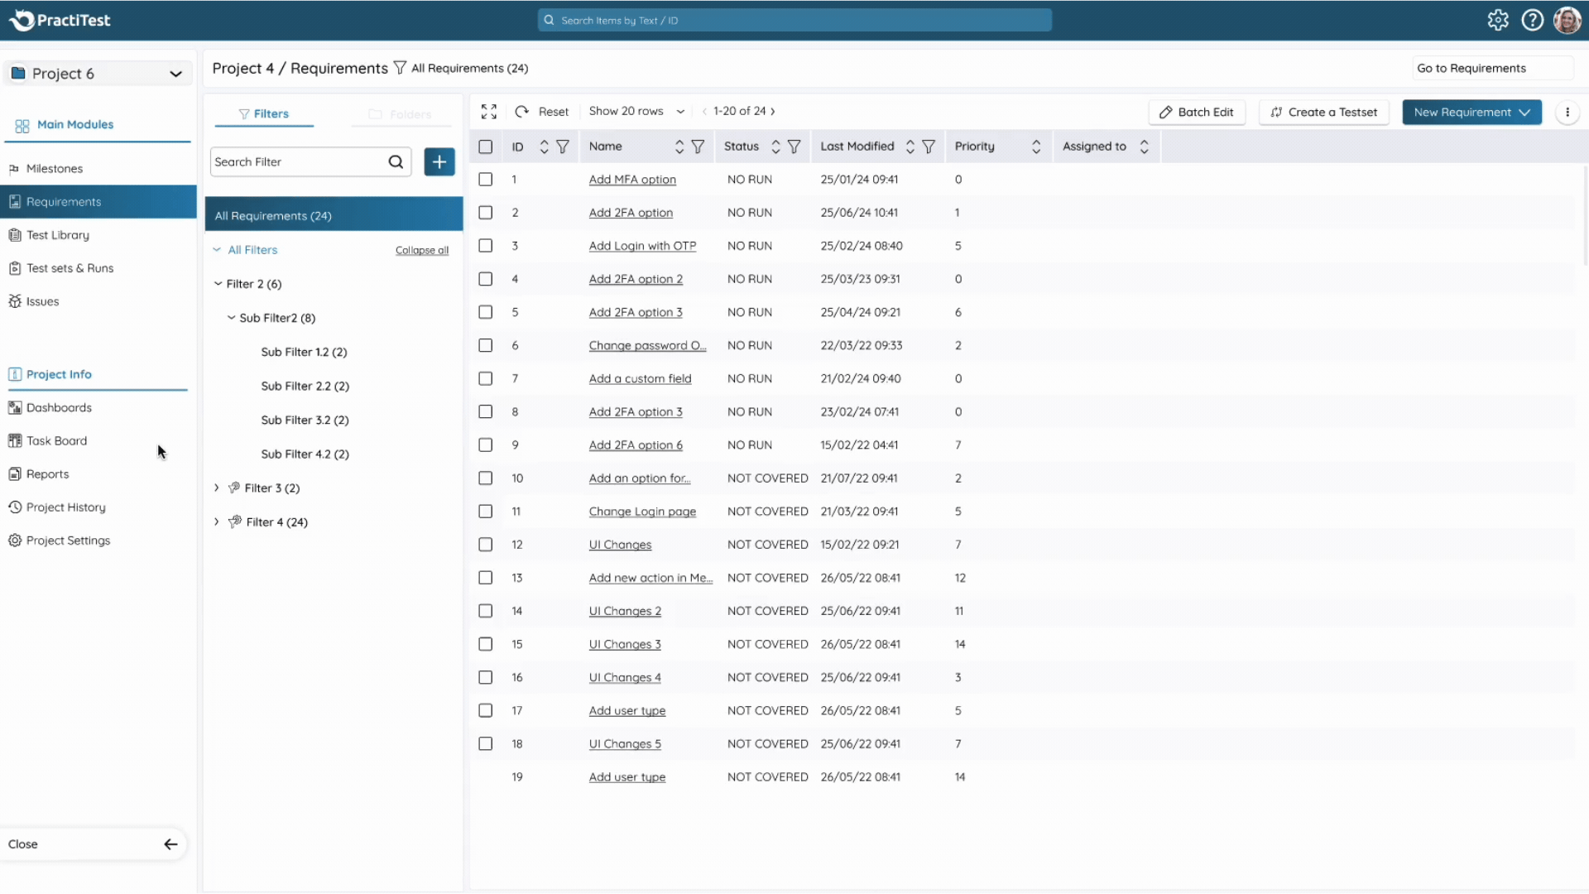
Task: Click the fullscreen expand icon
Action: pyautogui.click(x=489, y=112)
